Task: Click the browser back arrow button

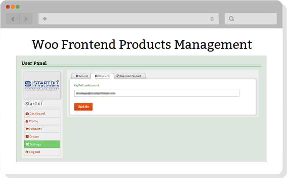Action: [13, 19]
